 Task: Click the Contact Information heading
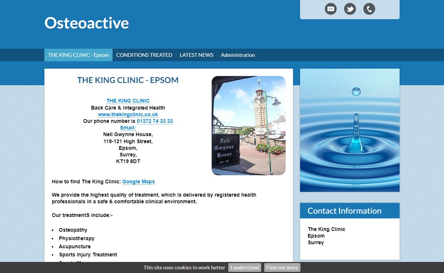[x=344, y=211]
